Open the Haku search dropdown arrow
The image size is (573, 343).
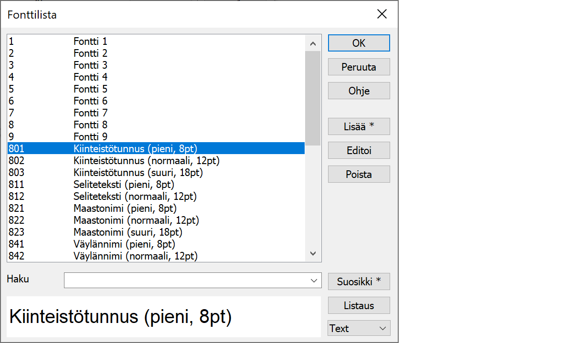314,281
